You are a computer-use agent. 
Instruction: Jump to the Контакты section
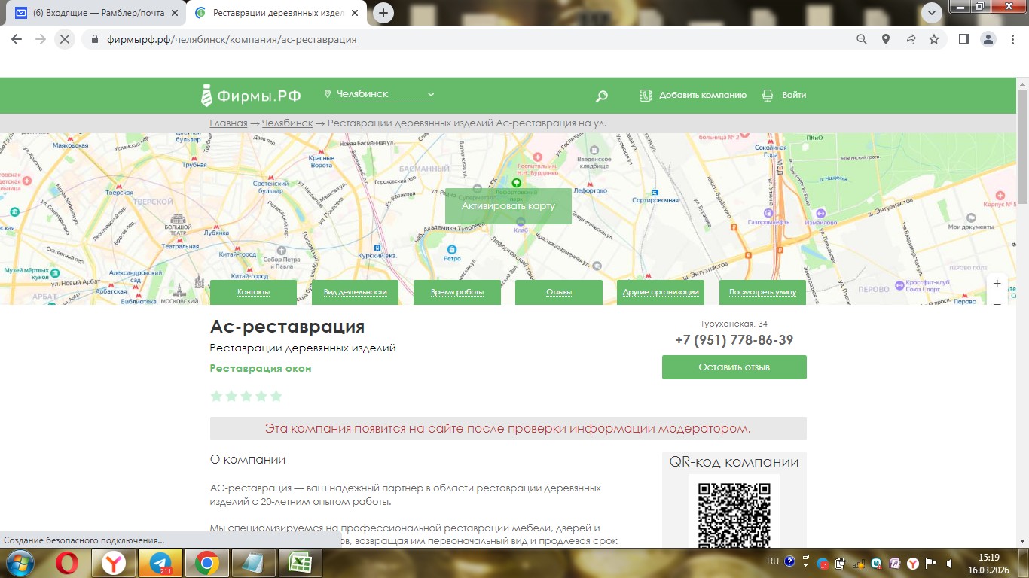[253, 292]
